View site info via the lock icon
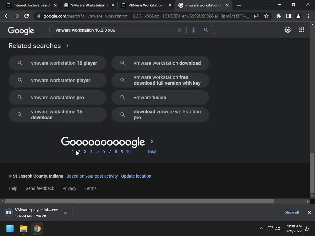 (39, 16)
